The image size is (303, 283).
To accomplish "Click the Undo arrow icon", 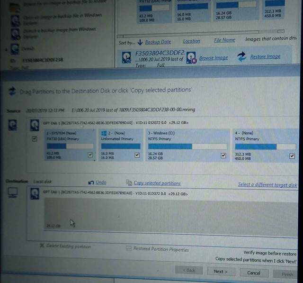I will (x=91, y=183).
